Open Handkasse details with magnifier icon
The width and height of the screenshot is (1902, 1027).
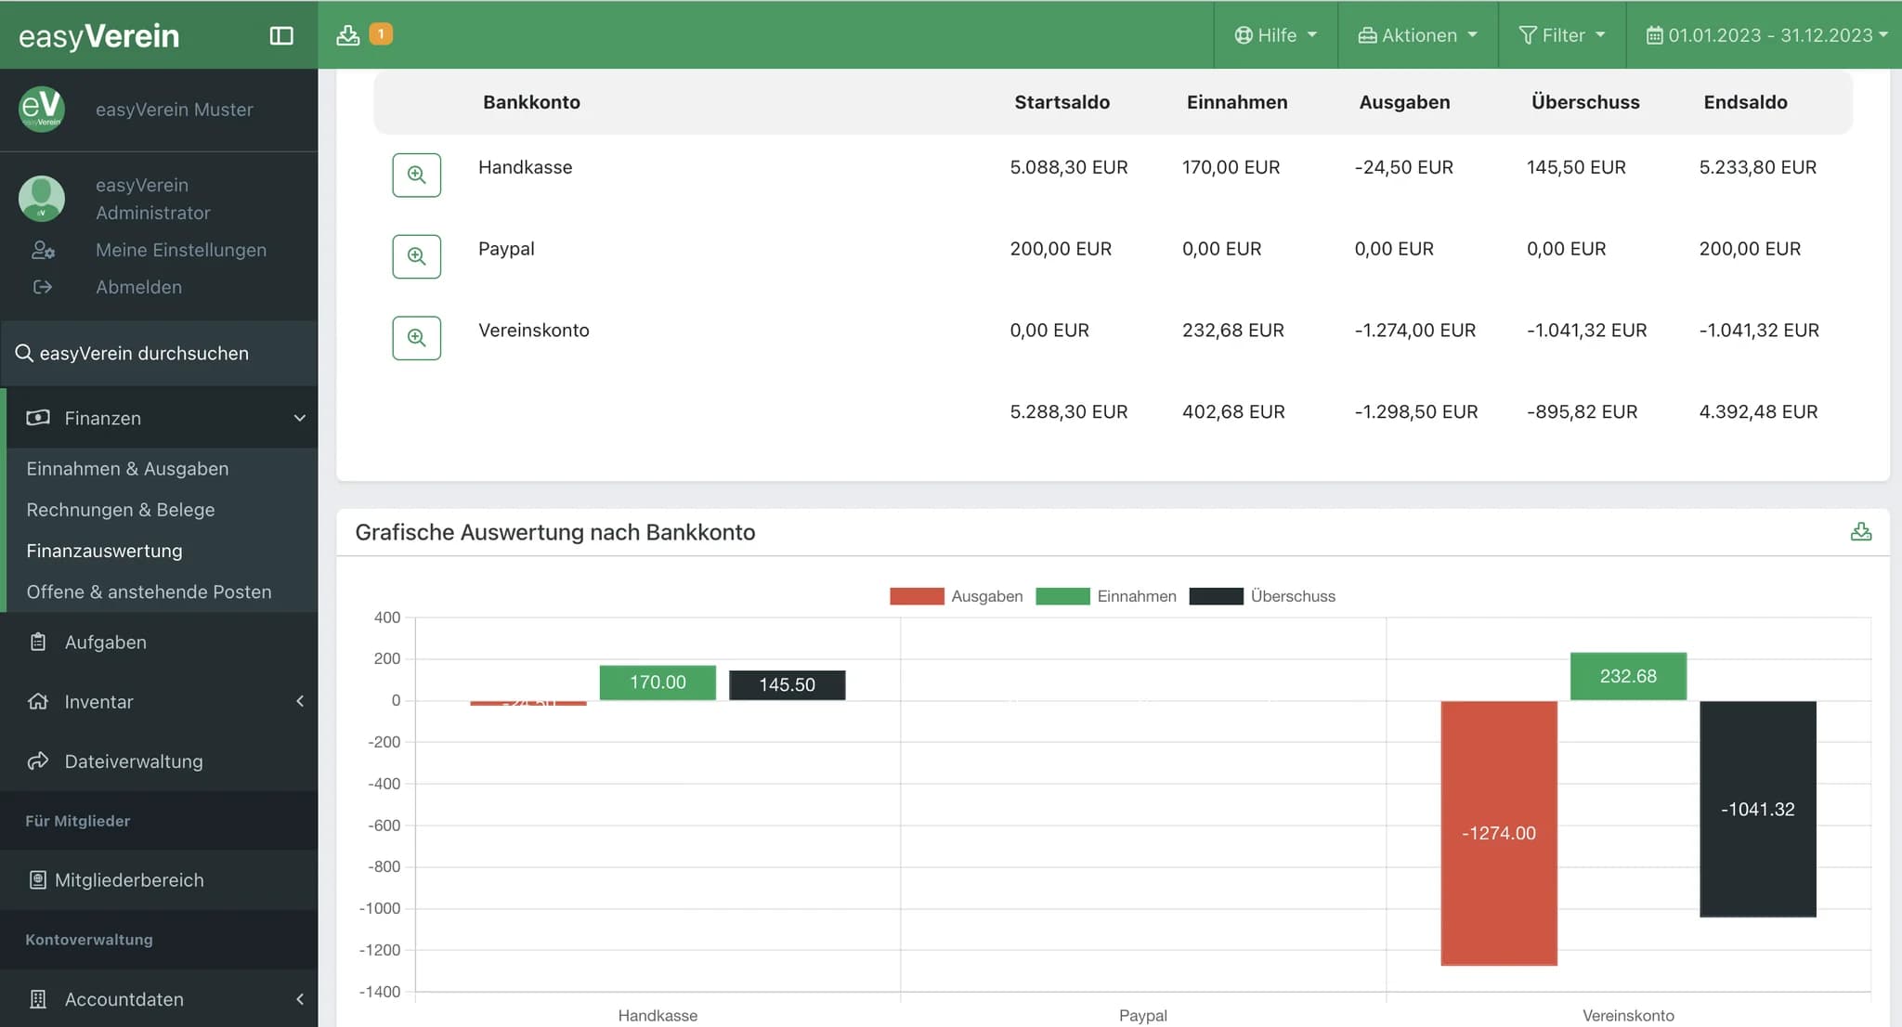pos(417,175)
